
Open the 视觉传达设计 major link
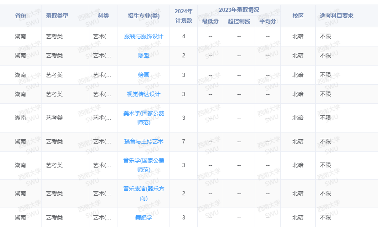click(x=144, y=94)
